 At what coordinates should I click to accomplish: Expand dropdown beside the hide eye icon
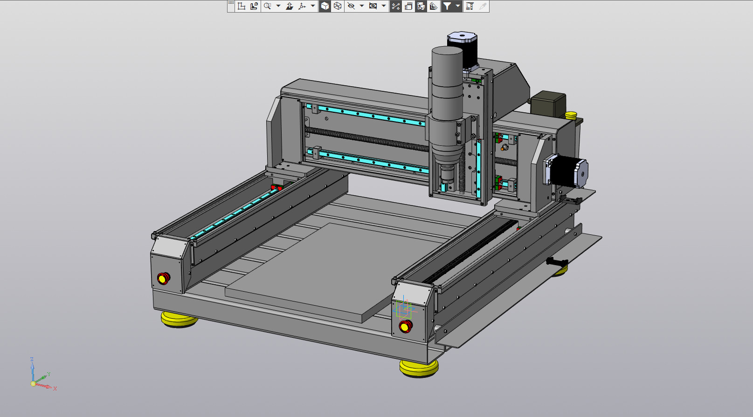[362, 6]
